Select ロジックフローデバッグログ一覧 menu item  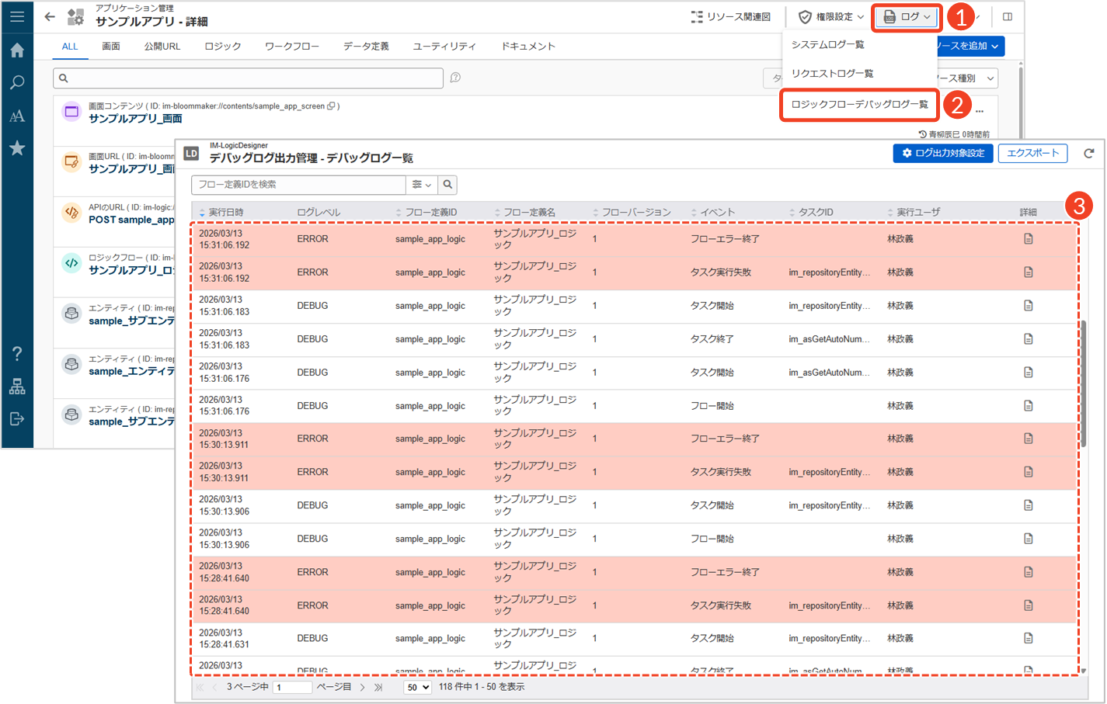point(859,104)
